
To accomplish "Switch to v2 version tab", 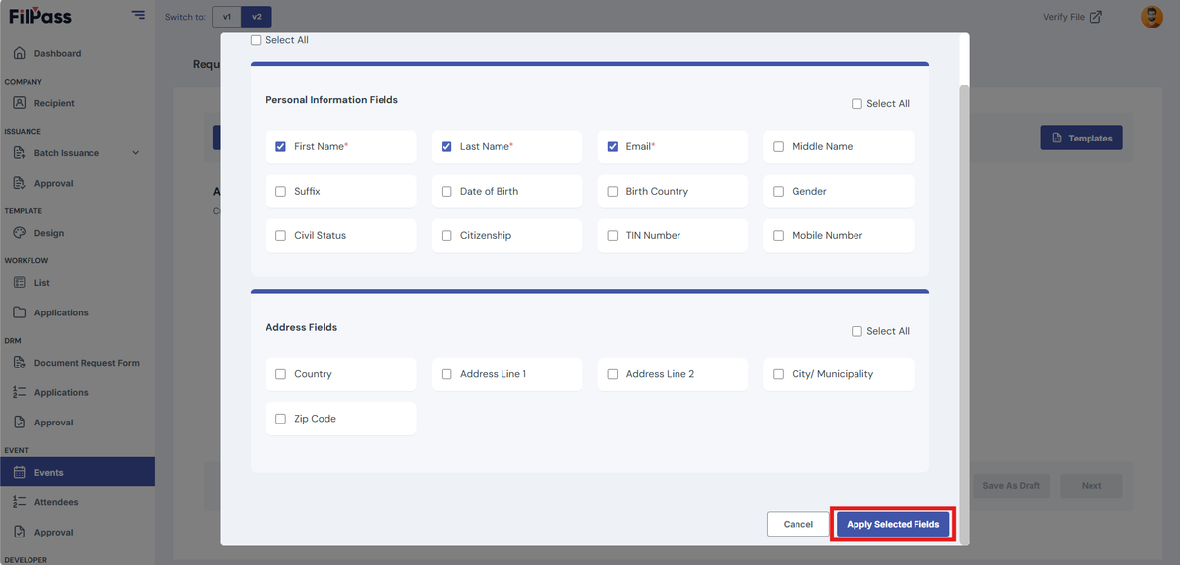I will [257, 17].
